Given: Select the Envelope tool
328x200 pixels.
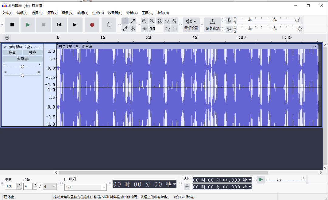Looking at the screenshot, I should point(133,21).
